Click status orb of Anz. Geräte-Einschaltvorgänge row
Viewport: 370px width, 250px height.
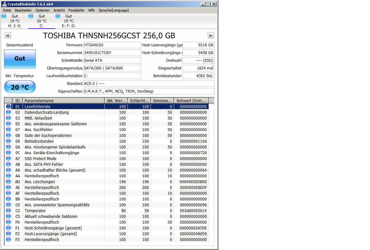point(8,153)
